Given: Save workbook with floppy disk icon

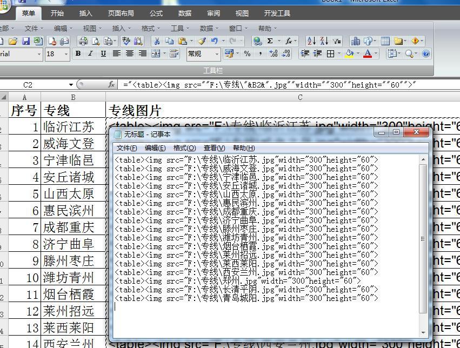Looking at the screenshot, I should click(26, 41).
